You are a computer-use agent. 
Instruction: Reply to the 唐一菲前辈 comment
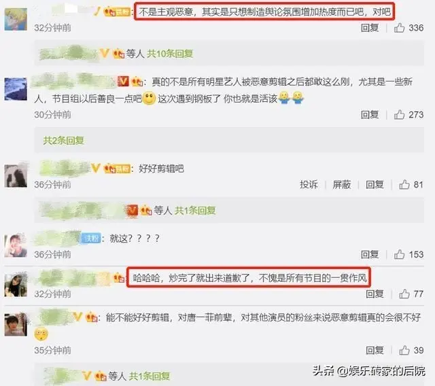point(375,350)
